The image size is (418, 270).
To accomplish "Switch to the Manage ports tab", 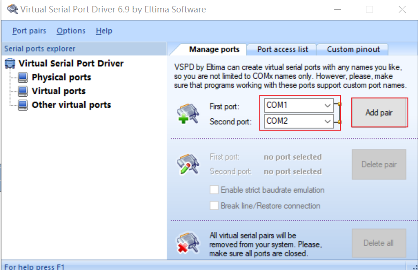I will tap(214, 49).
